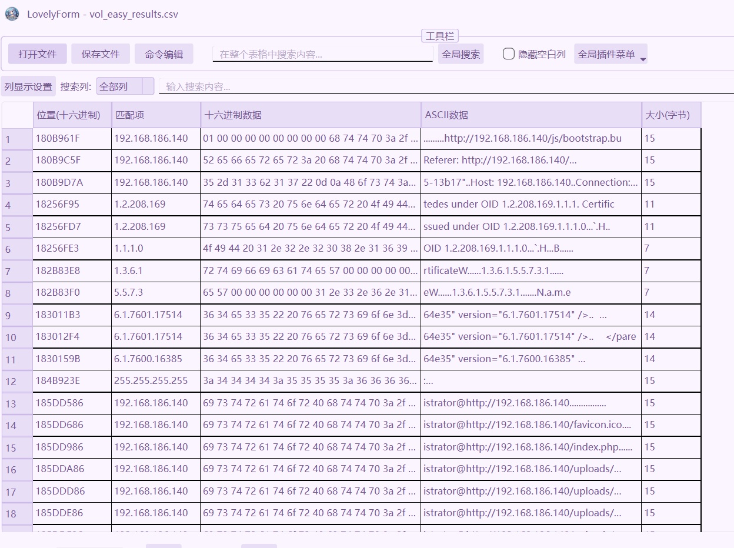Viewport: 734px width, 548px height.
Task: Click the 位置(十六进制) column header
Action: 72,115
